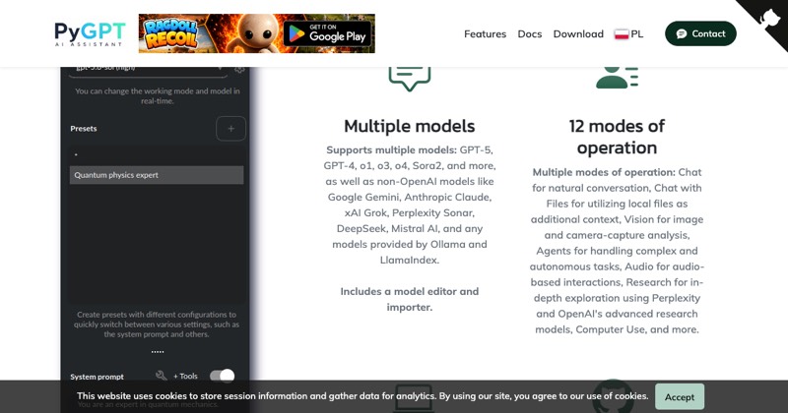
Task: Click the tools wrench icon near System prompt
Action: click(162, 376)
